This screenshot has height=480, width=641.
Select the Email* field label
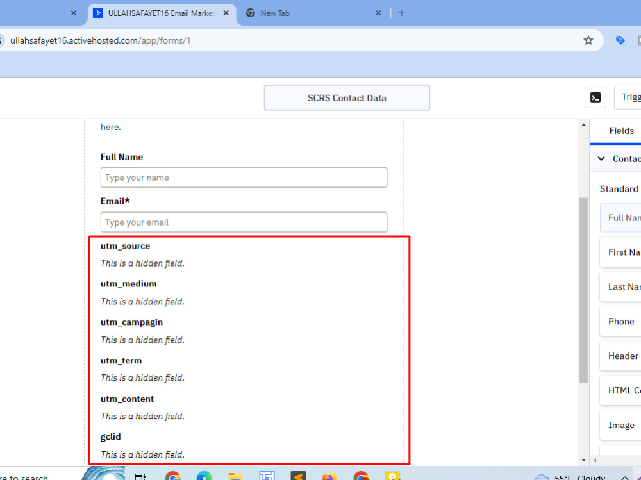pyautogui.click(x=115, y=201)
